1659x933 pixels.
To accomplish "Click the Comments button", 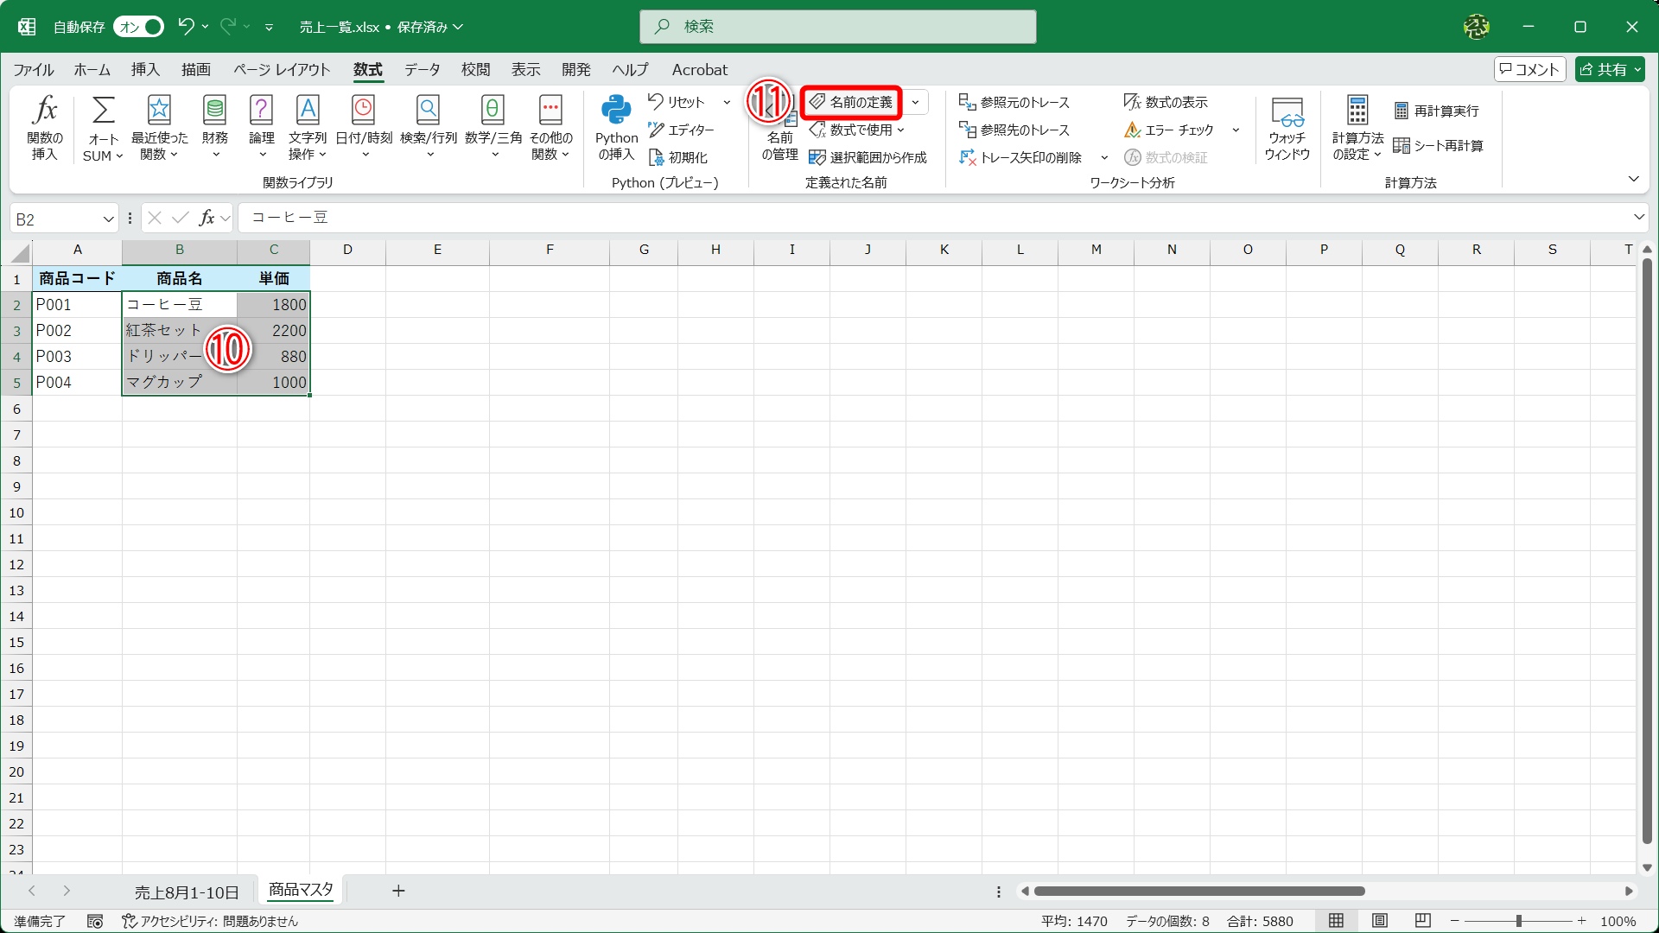I will pyautogui.click(x=1529, y=69).
